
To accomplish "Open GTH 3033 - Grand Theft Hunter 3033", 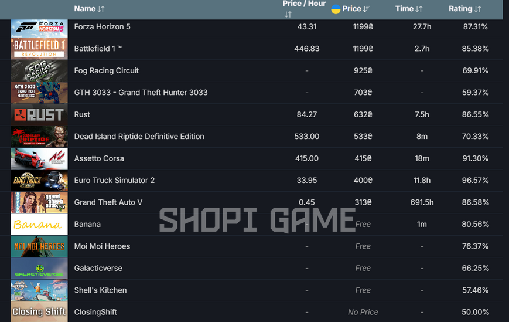I will click(141, 93).
